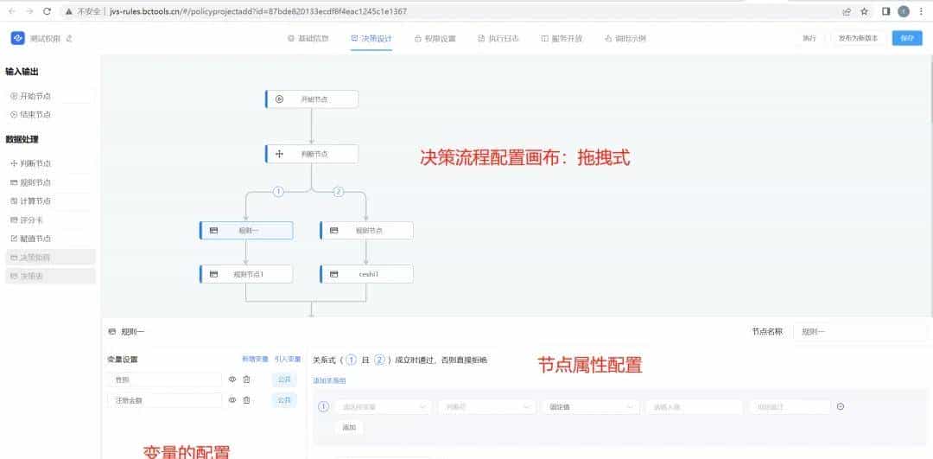The width and height of the screenshot is (933, 459).
Task: Reload the page with browser refresh icon
Action: [47, 11]
